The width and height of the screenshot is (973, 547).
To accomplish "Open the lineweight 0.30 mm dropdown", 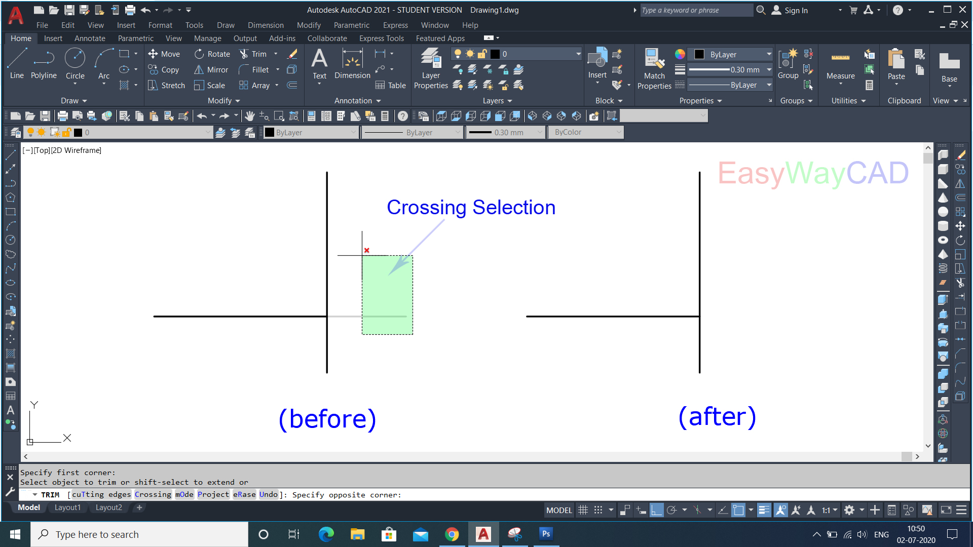I will coord(769,70).
